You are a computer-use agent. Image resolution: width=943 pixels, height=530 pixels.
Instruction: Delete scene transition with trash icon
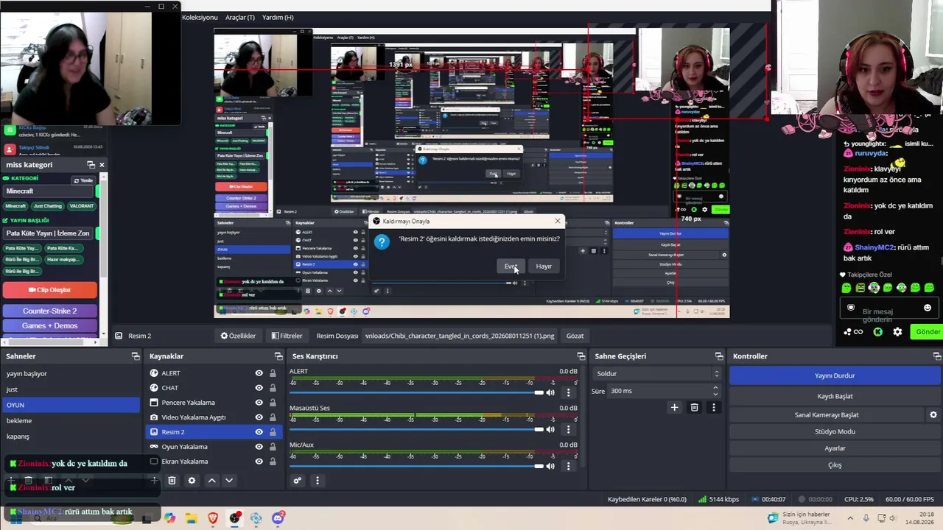(x=694, y=407)
